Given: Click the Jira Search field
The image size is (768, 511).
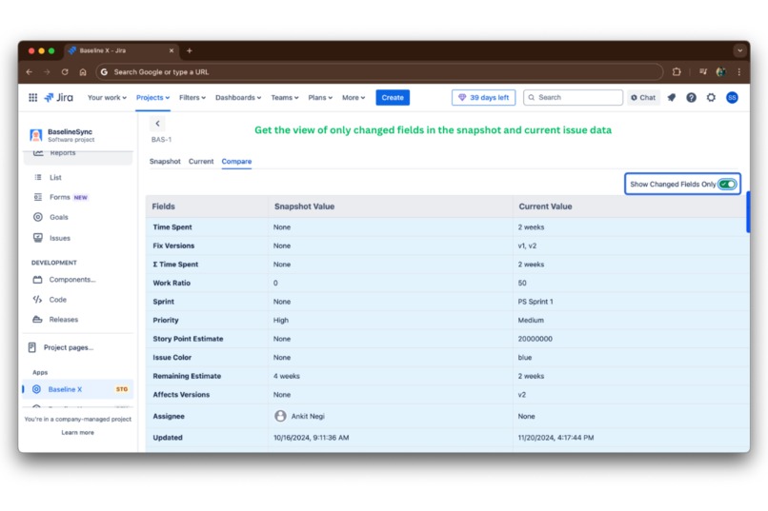Looking at the screenshot, I should pyautogui.click(x=573, y=97).
